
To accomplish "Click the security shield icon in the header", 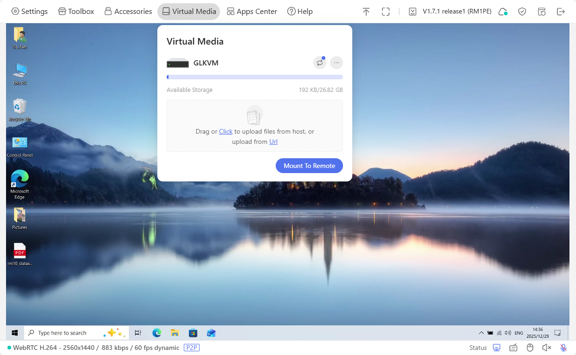I will 522,11.
